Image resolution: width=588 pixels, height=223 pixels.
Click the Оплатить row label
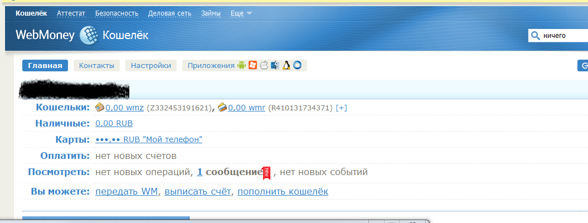[x=65, y=156]
